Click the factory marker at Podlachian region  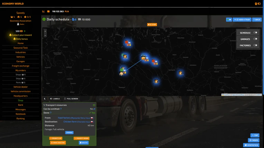(180, 73)
